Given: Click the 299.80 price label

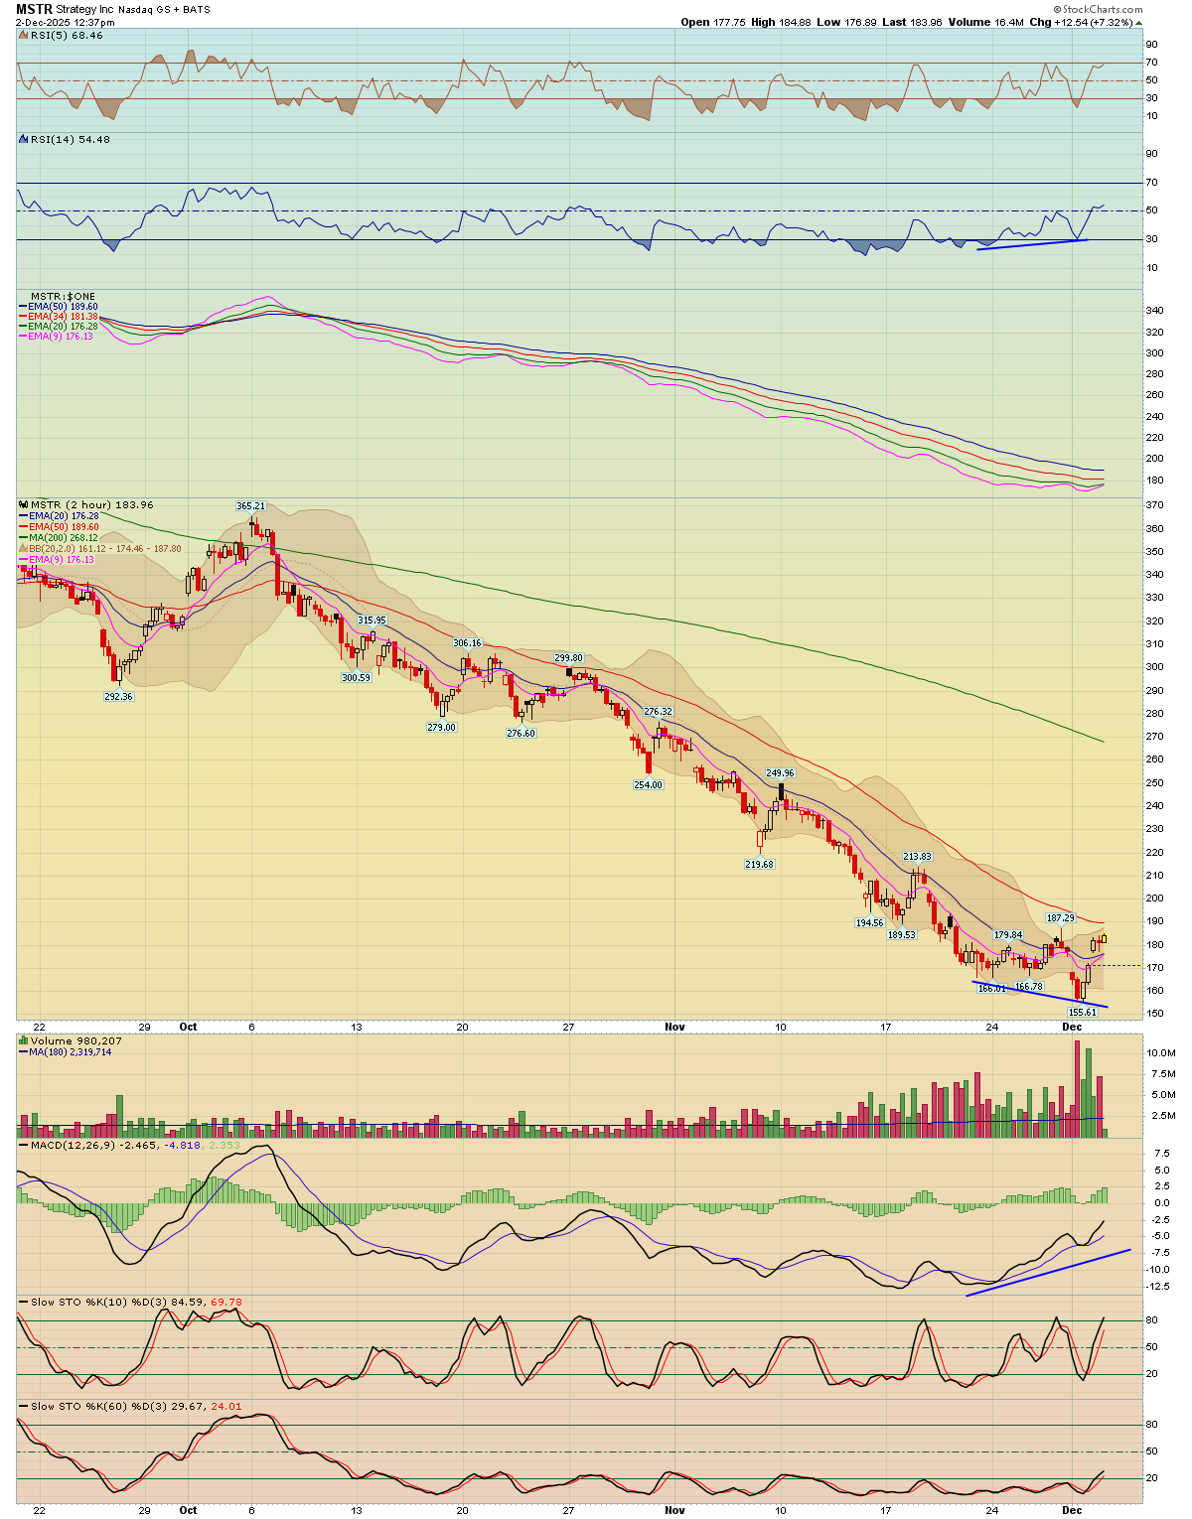Looking at the screenshot, I should point(568,657).
